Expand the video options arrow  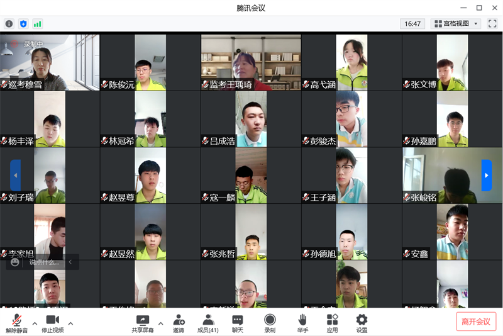70,323
